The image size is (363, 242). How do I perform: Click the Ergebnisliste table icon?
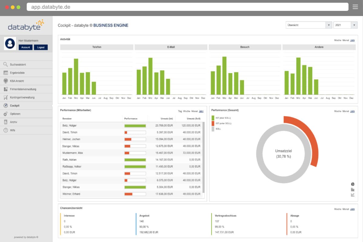5,73
